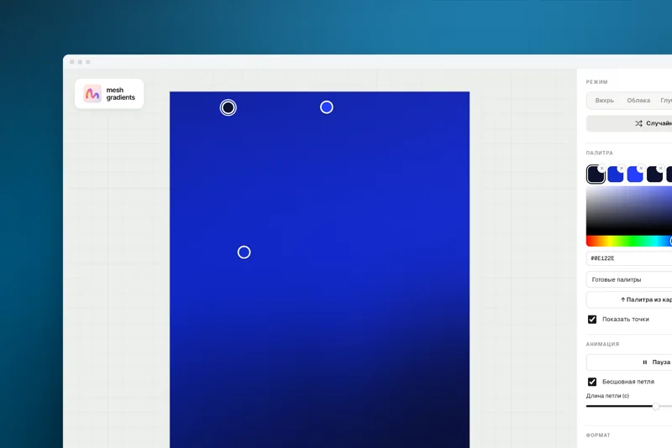Click the rainbow hue slider bar
Viewport: 672px width, 448px height.
[x=629, y=242]
